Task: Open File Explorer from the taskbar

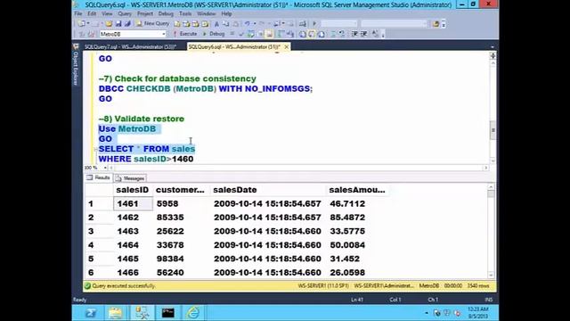Action: pos(116,313)
